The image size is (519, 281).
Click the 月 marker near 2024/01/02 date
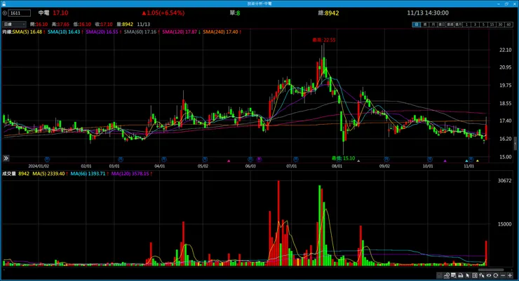[x=47, y=159]
